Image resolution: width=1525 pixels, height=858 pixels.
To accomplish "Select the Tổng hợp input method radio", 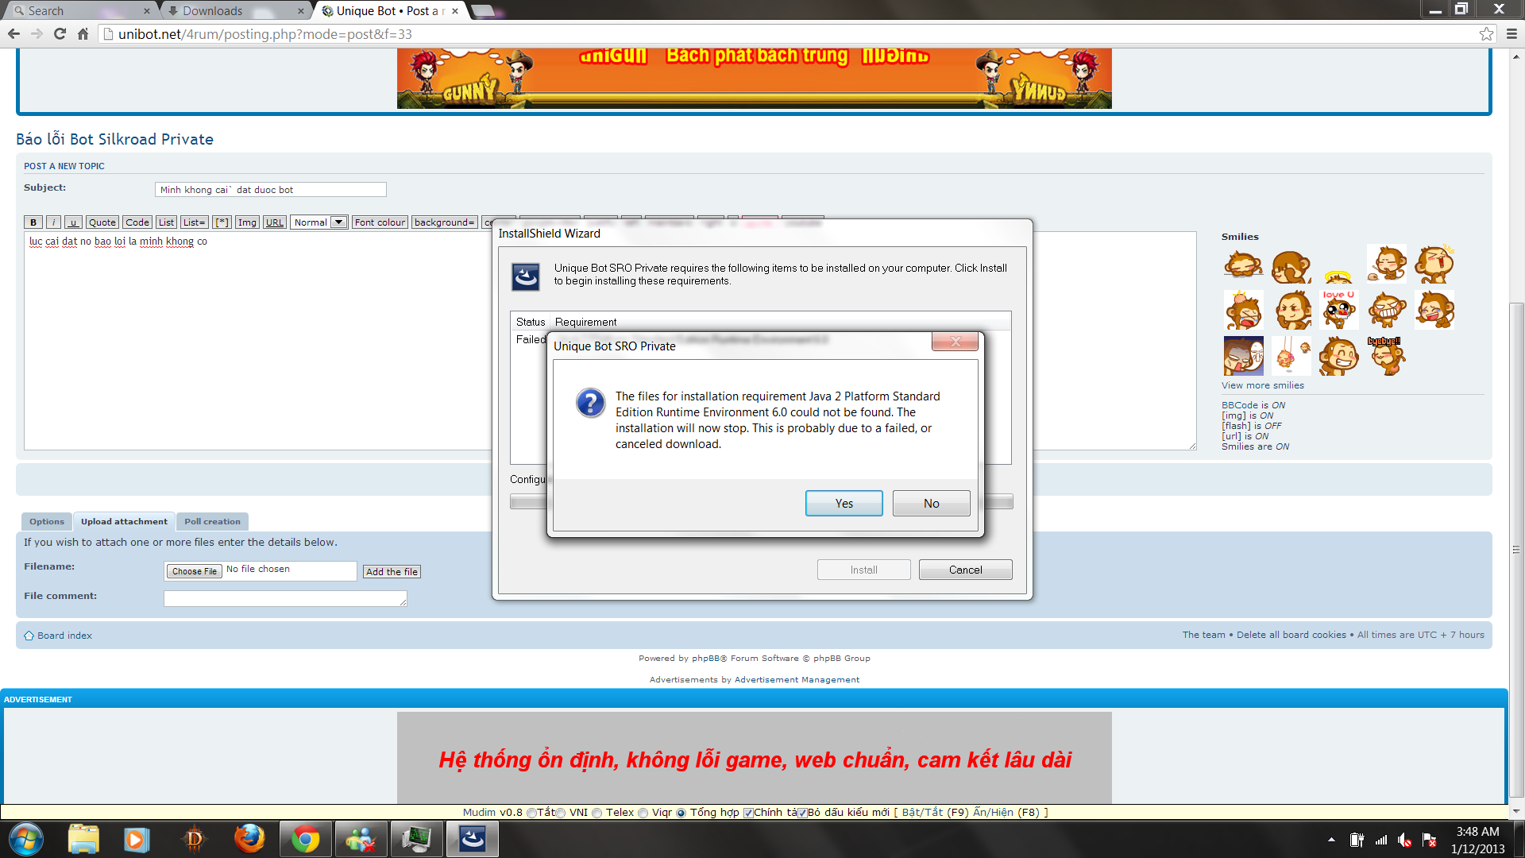I will (681, 813).
